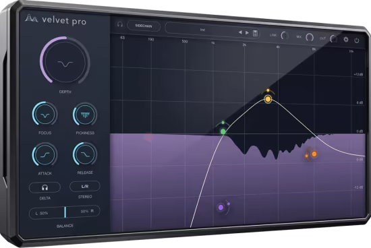The width and height of the screenshot is (371, 248).
Task: Toggle the L/R Stereo mode button
Action: click(x=85, y=186)
